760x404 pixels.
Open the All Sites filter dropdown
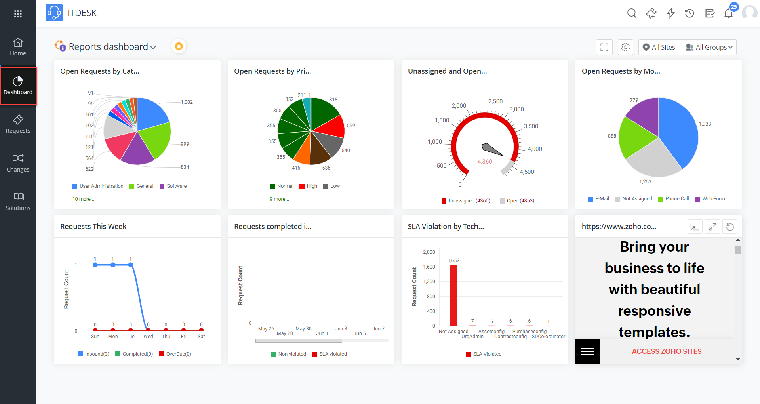659,47
